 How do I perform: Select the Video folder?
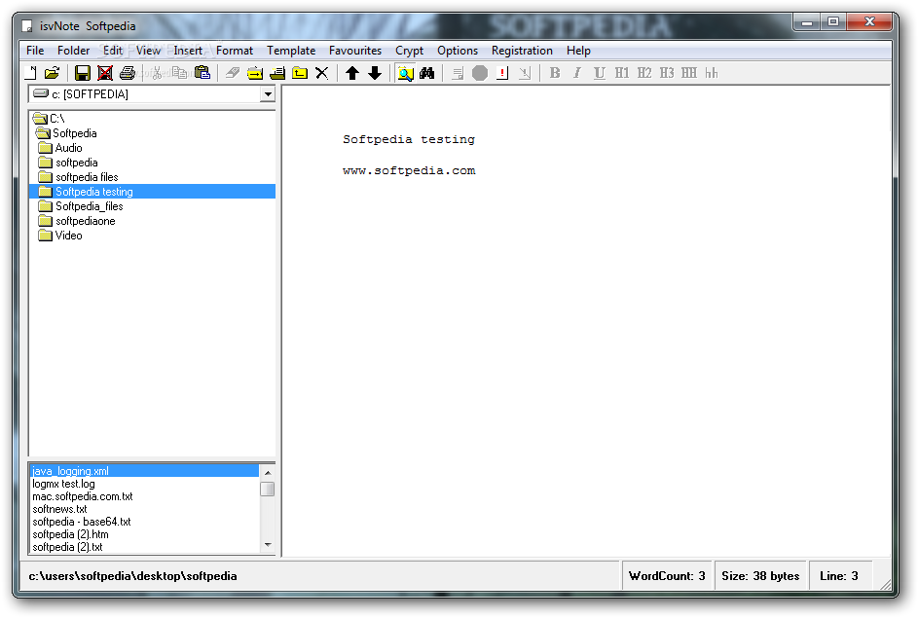pos(60,236)
